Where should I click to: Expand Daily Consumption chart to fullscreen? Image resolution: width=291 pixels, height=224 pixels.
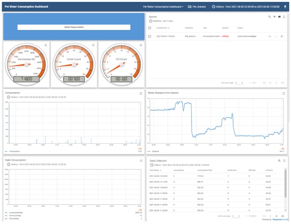[x=141, y=161]
